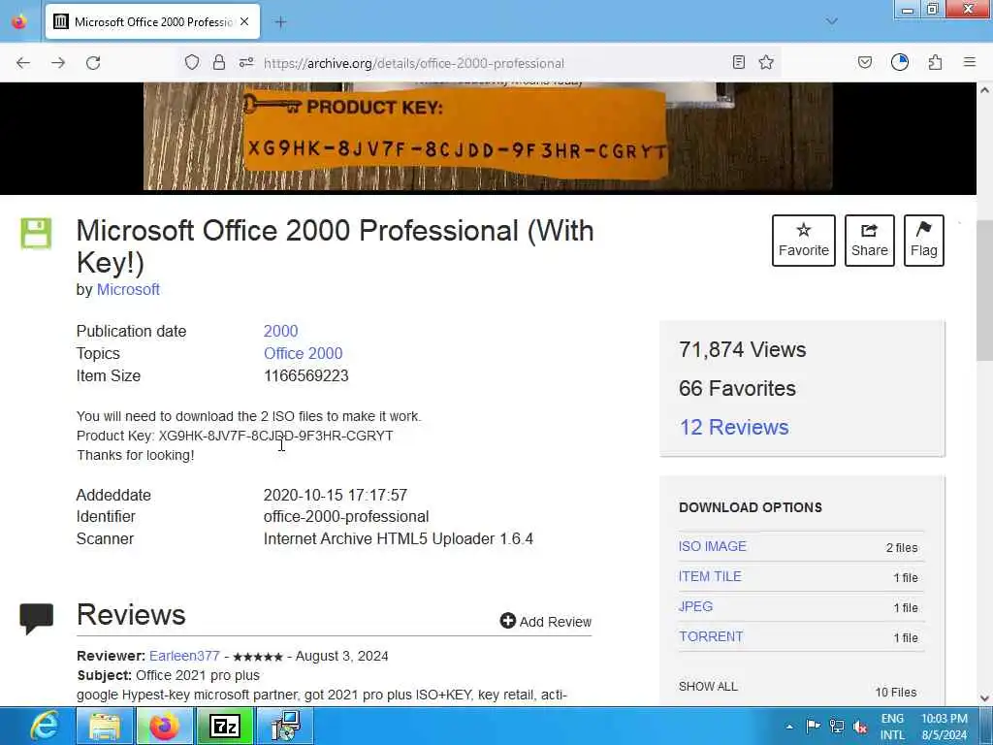This screenshot has width=993, height=745.
Task: Bookmark this page with the star icon
Action: coord(766,62)
